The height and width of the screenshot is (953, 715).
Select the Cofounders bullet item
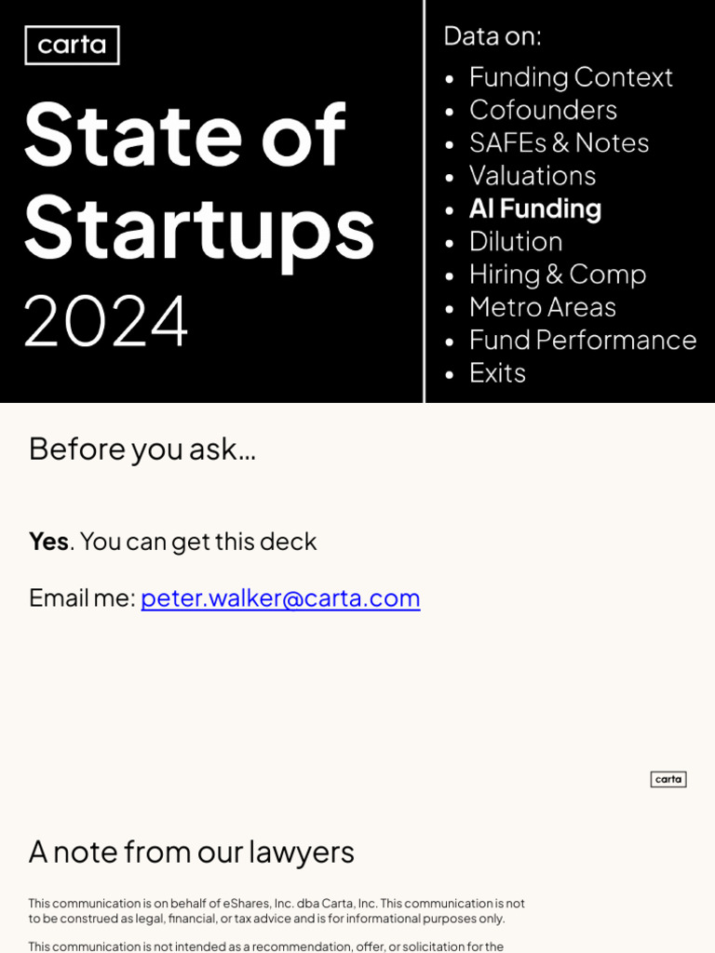pos(543,110)
